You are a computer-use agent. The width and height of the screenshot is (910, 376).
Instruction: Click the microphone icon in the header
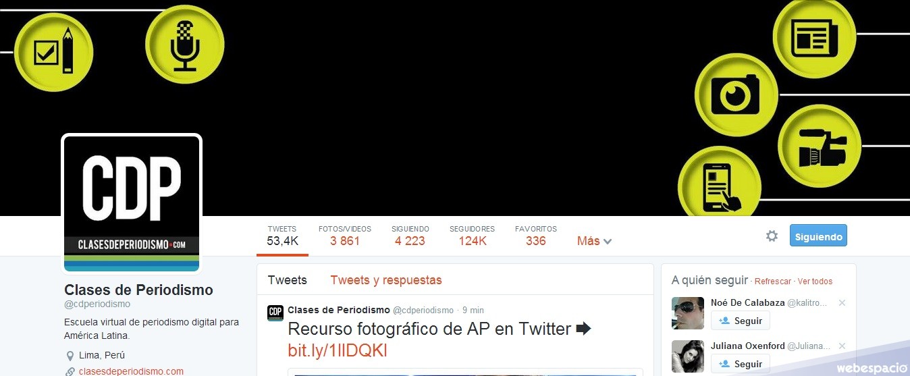pyautogui.click(x=185, y=44)
